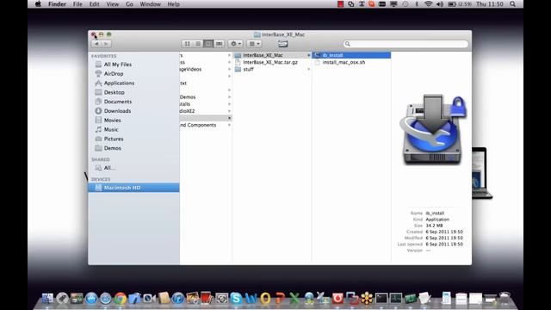Go back with the left arrow button
The image size is (551, 310).
[96, 44]
